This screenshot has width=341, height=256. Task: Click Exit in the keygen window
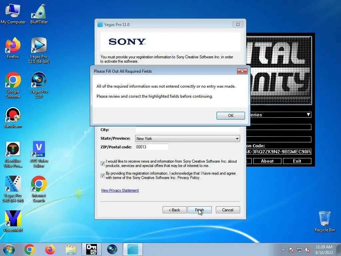coord(297,161)
